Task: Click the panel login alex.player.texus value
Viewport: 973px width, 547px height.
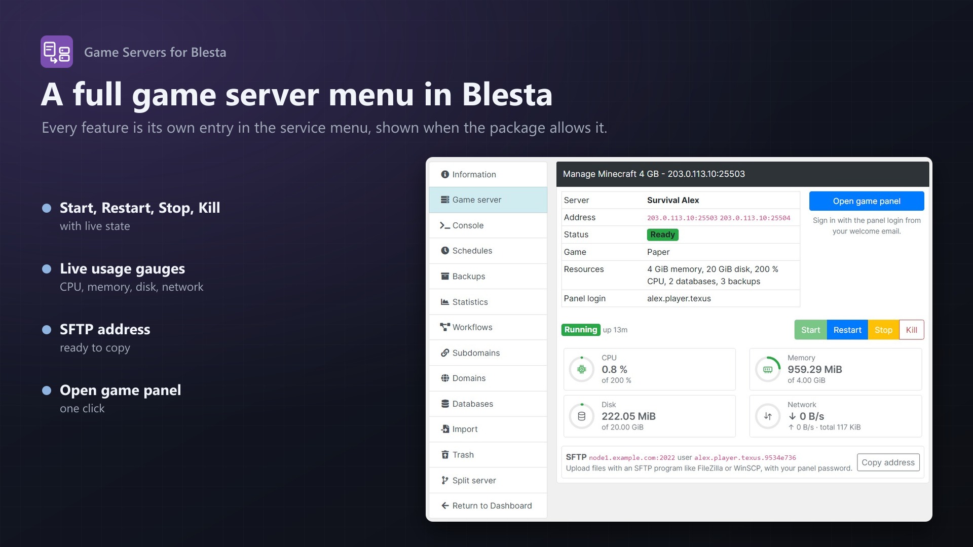Action: coord(679,298)
